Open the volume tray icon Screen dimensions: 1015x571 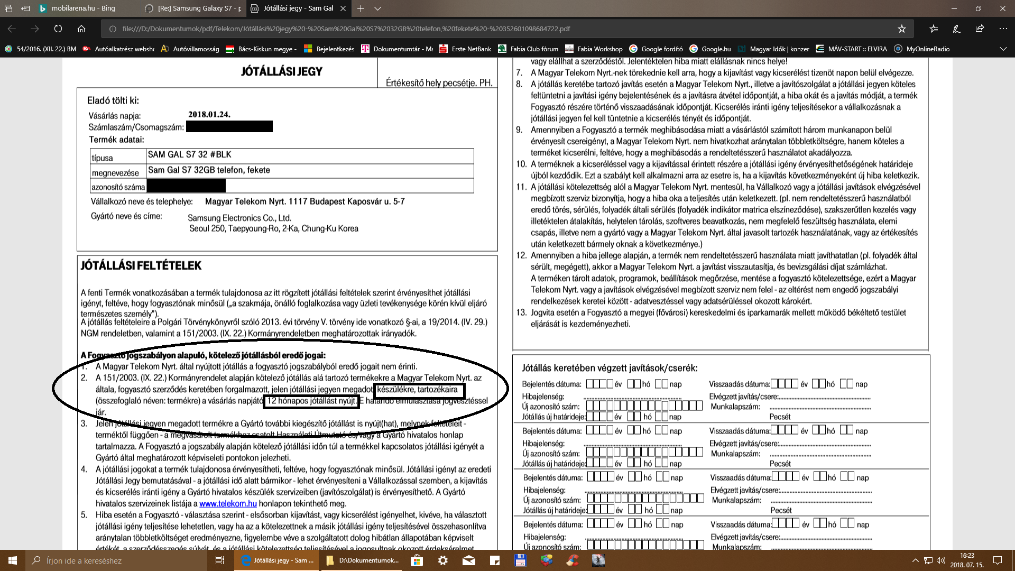point(941,560)
